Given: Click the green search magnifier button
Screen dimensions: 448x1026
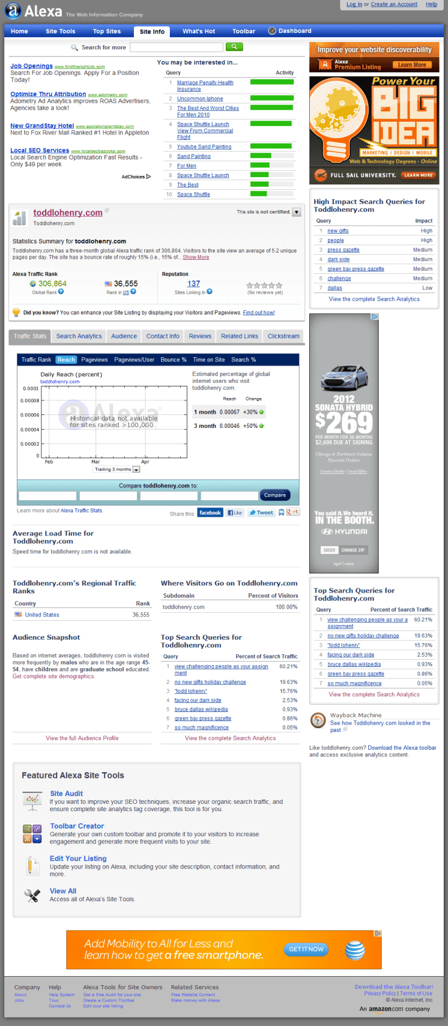Looking at the screenshot, I should (234, 47).
